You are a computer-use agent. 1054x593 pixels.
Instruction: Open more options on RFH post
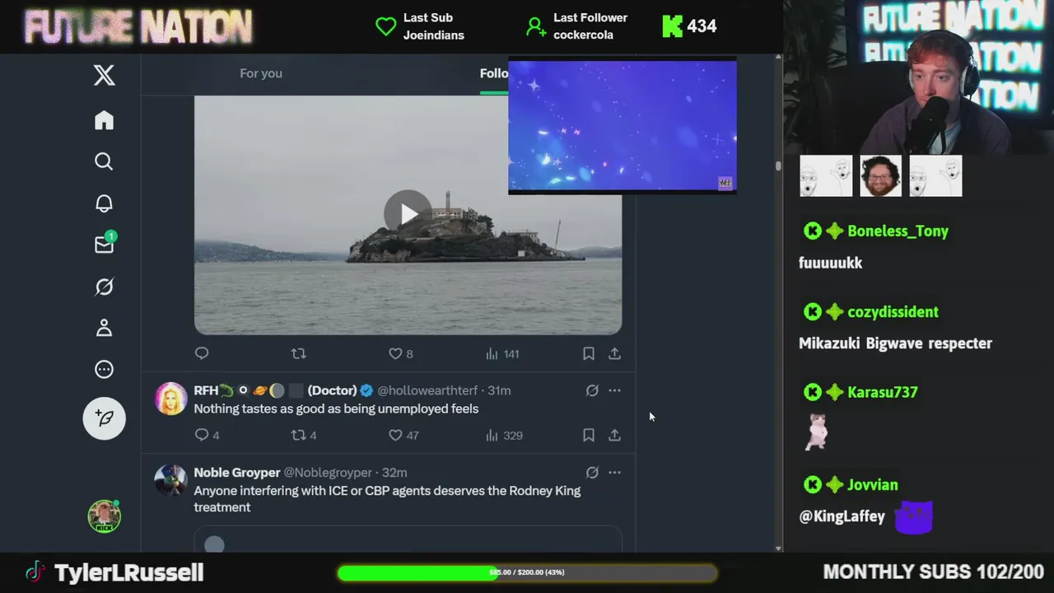(614, 390)
